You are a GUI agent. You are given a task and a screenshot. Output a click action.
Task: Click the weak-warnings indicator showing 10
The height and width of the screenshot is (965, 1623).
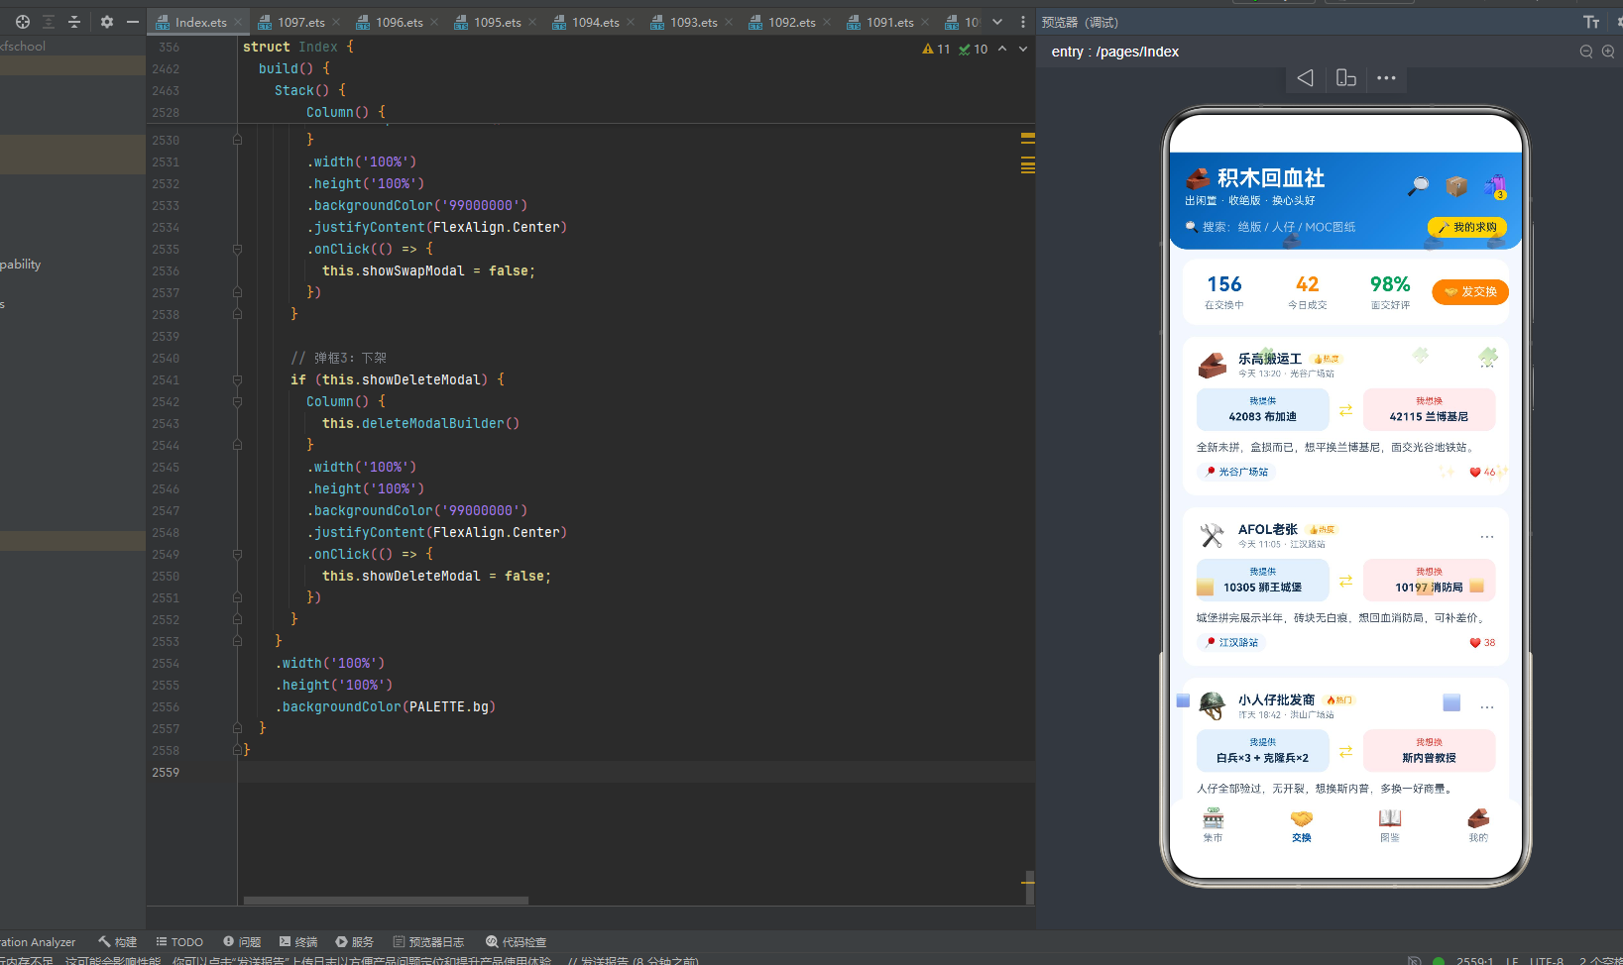click(x=973, y=49)
